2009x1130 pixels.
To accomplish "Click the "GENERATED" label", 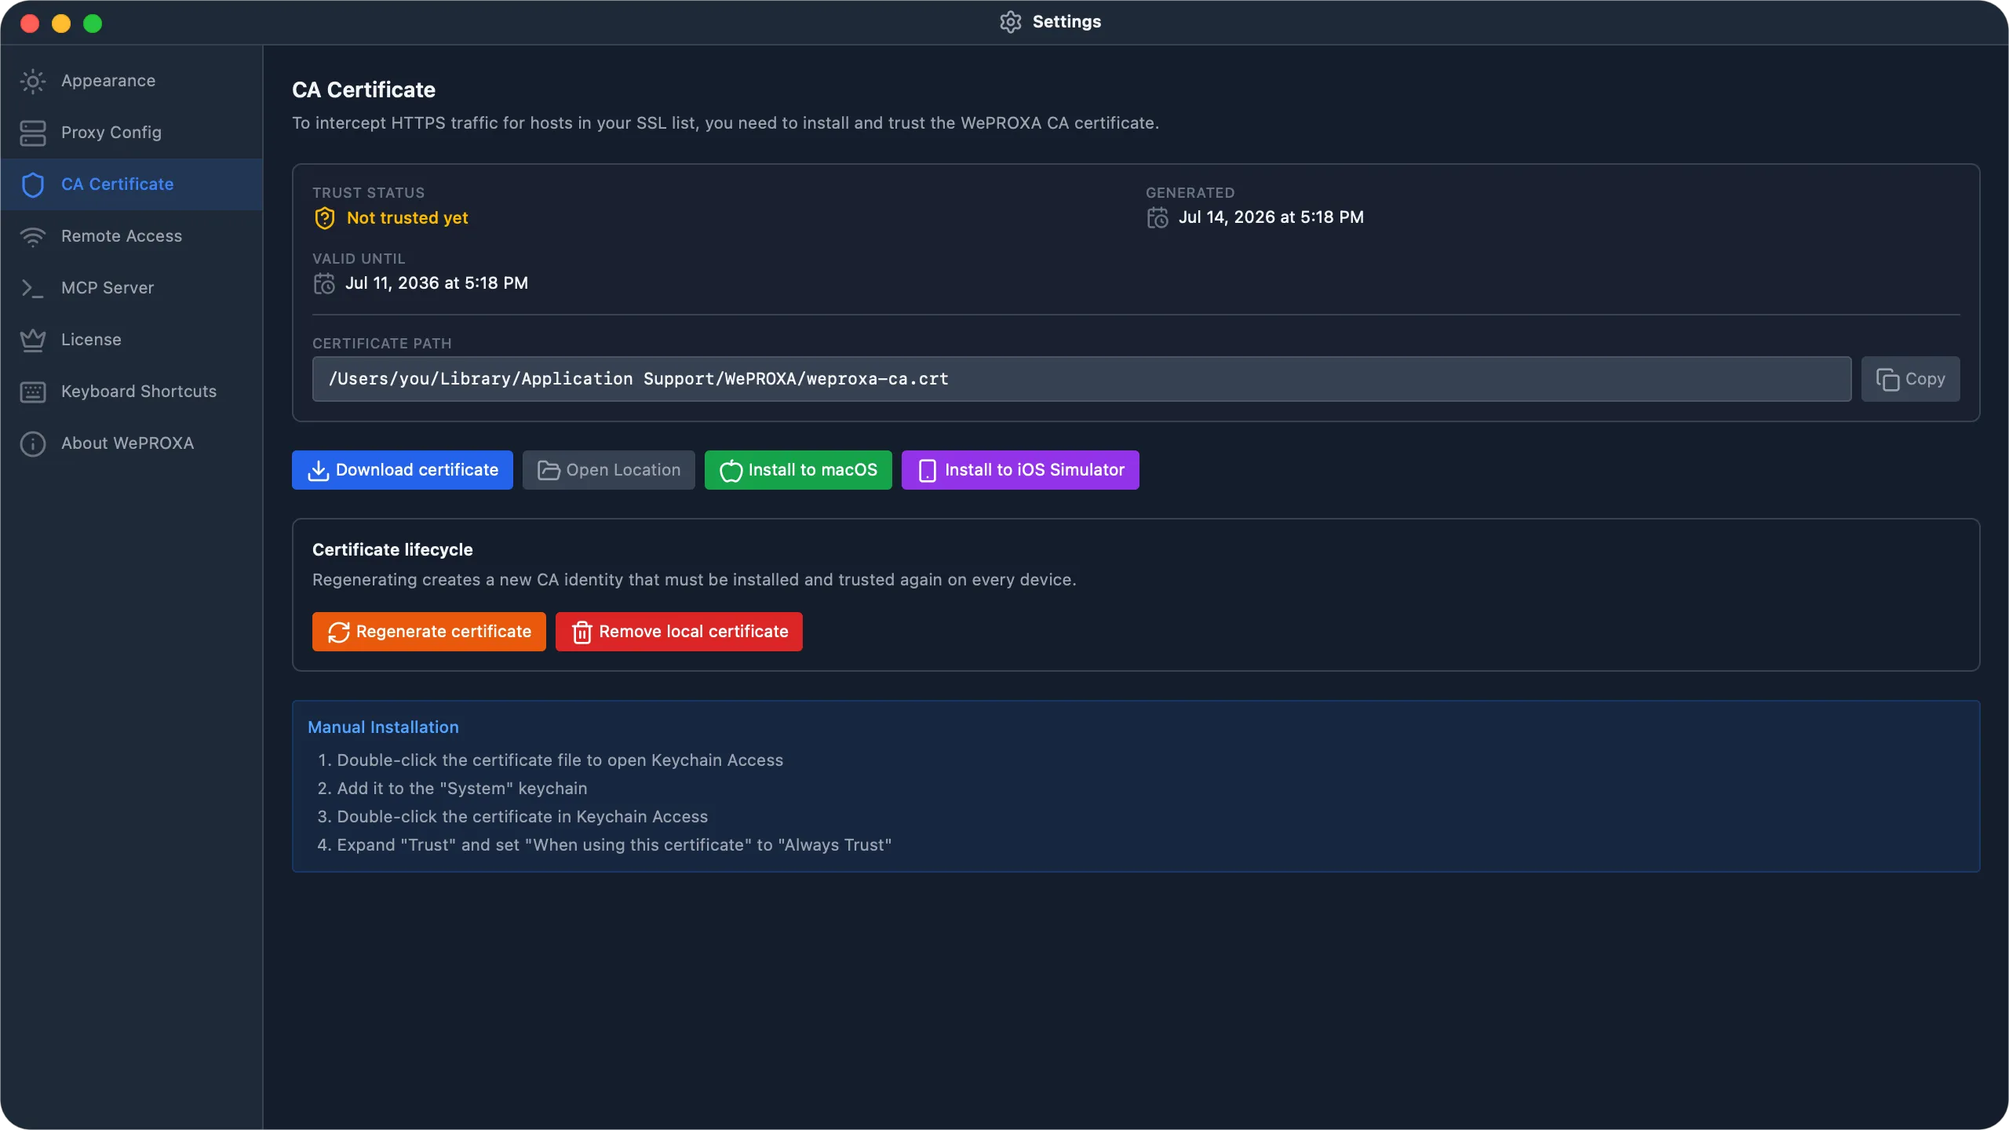I will (x=1190, y=193).
